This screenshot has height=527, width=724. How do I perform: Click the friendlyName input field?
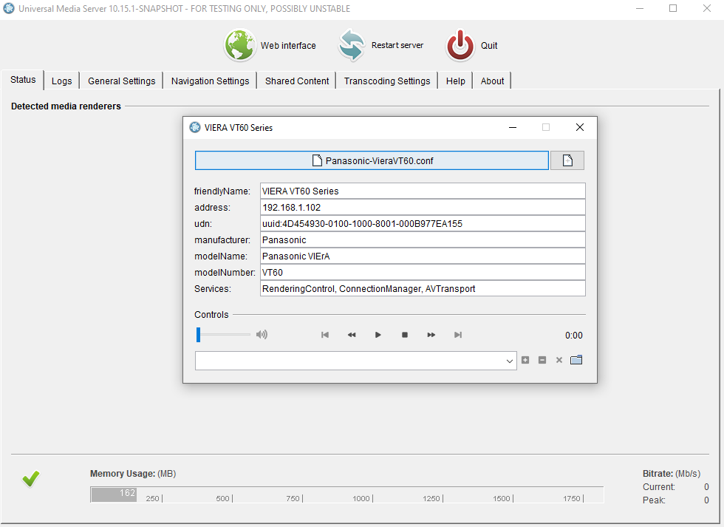(421, 191)
